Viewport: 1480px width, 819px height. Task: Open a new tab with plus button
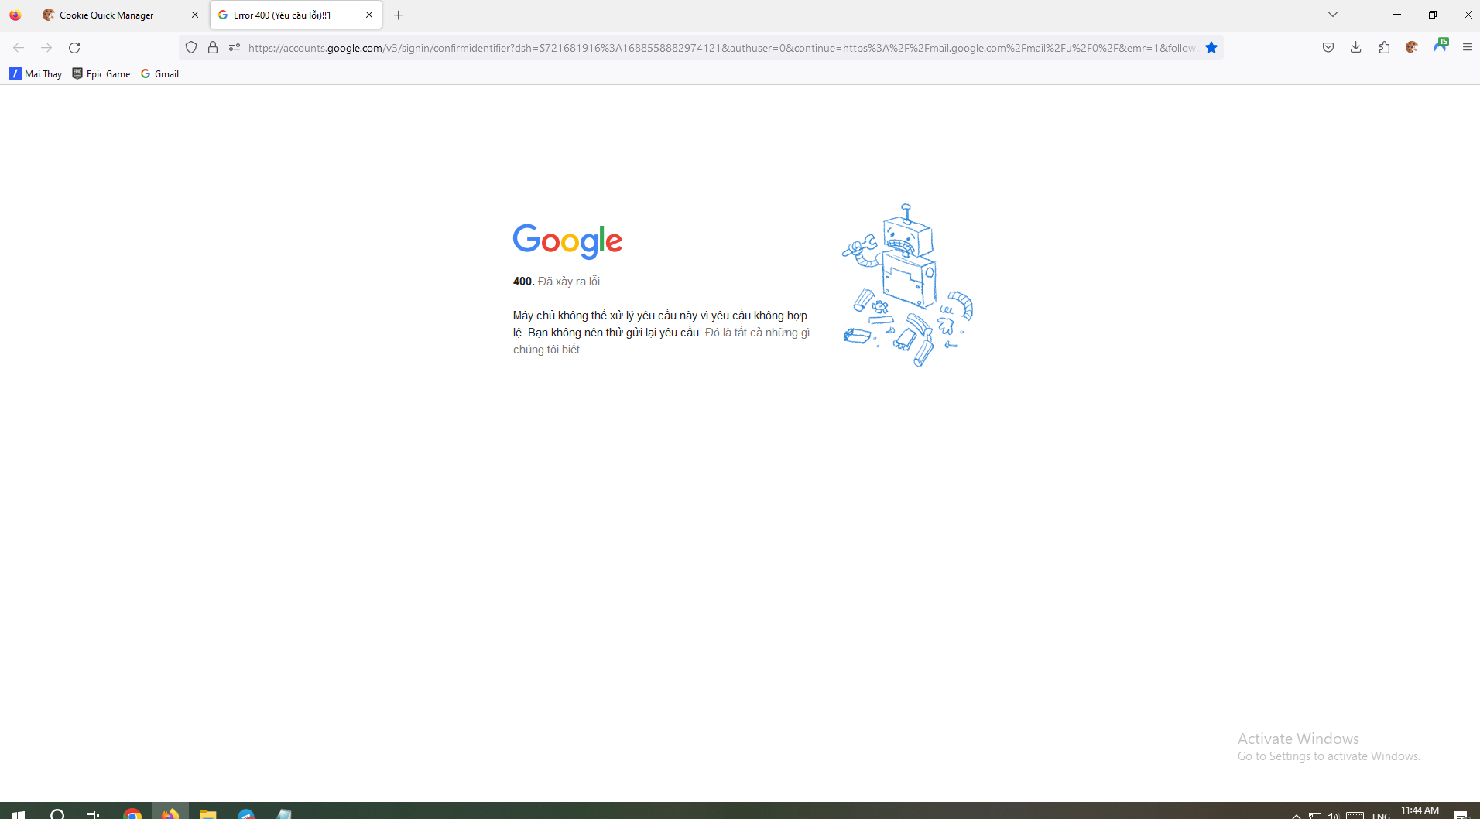tap(399, 15)
